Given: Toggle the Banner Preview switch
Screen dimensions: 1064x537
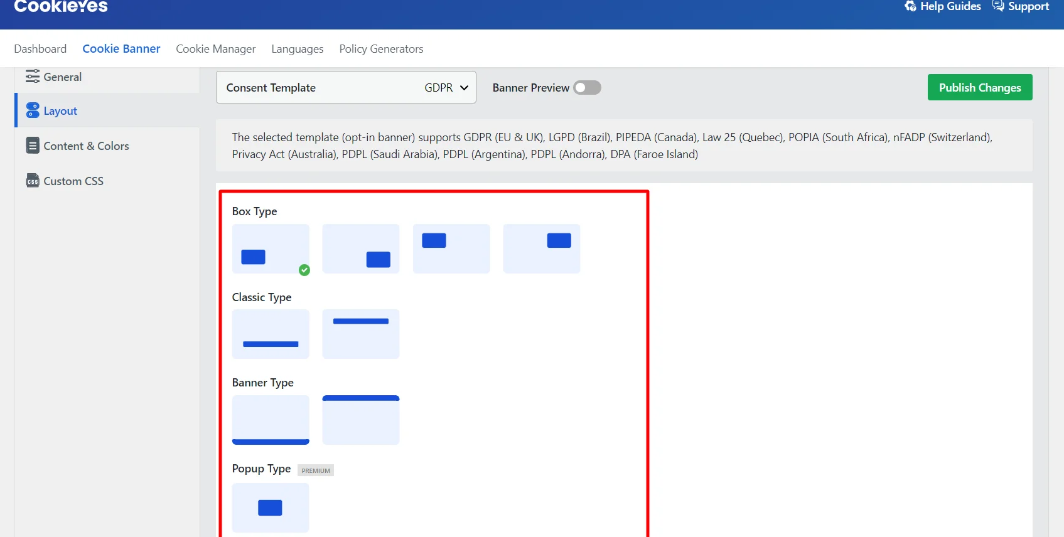Looking at the screenshot, I should [x=587, y=88].
